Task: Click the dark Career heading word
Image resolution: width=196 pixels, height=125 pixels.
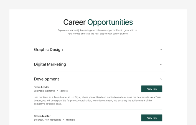Action: [x=74, y=22]
